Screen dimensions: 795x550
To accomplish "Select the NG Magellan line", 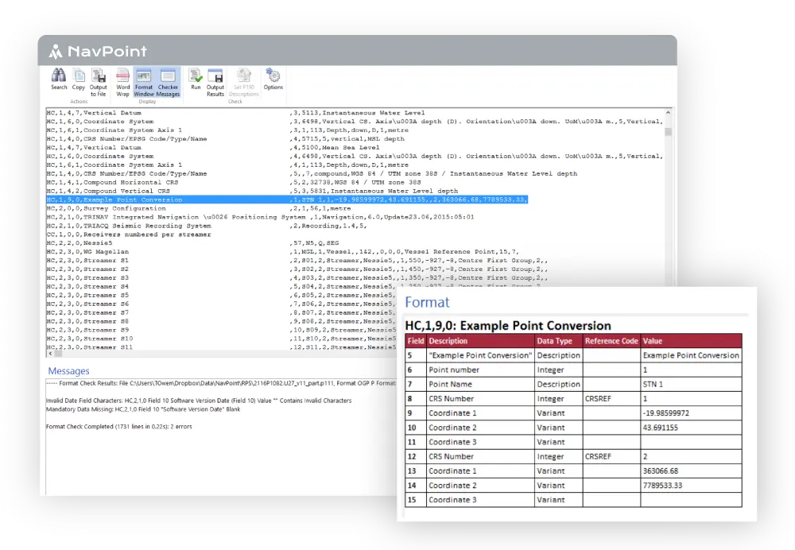I will (282, 251).
